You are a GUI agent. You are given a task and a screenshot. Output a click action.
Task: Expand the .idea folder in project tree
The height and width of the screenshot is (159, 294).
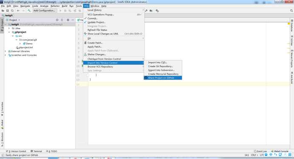[x=9, y=28]
